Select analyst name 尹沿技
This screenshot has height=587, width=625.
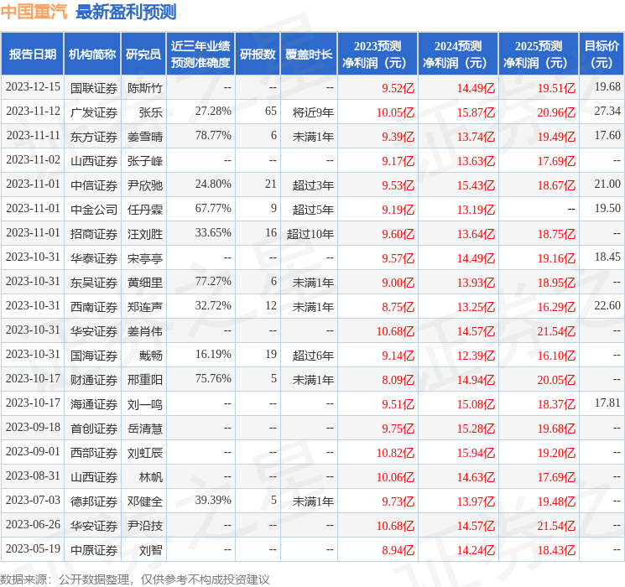[x=144, y=526]
